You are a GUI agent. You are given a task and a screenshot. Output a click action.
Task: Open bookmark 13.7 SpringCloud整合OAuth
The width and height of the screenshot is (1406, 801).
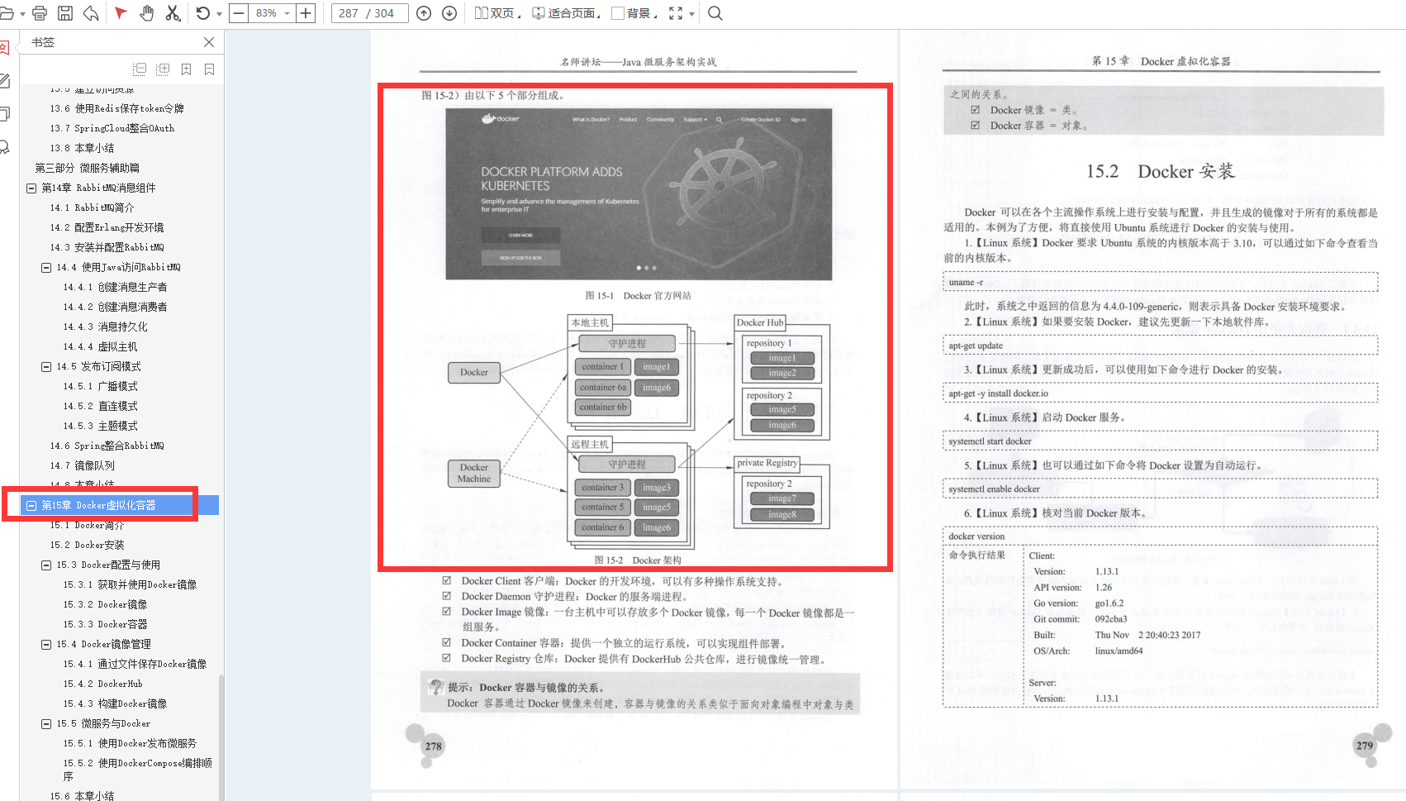(x=112, y=128)
